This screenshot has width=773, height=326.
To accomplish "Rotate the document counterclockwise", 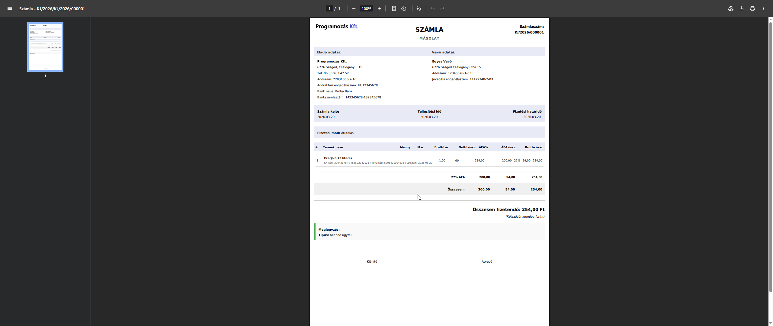I will pos(404,8).
